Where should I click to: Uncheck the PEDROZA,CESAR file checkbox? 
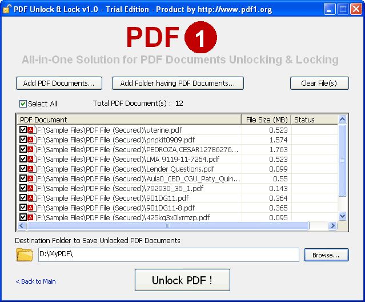pyautogui.click(x=23, y=149)
